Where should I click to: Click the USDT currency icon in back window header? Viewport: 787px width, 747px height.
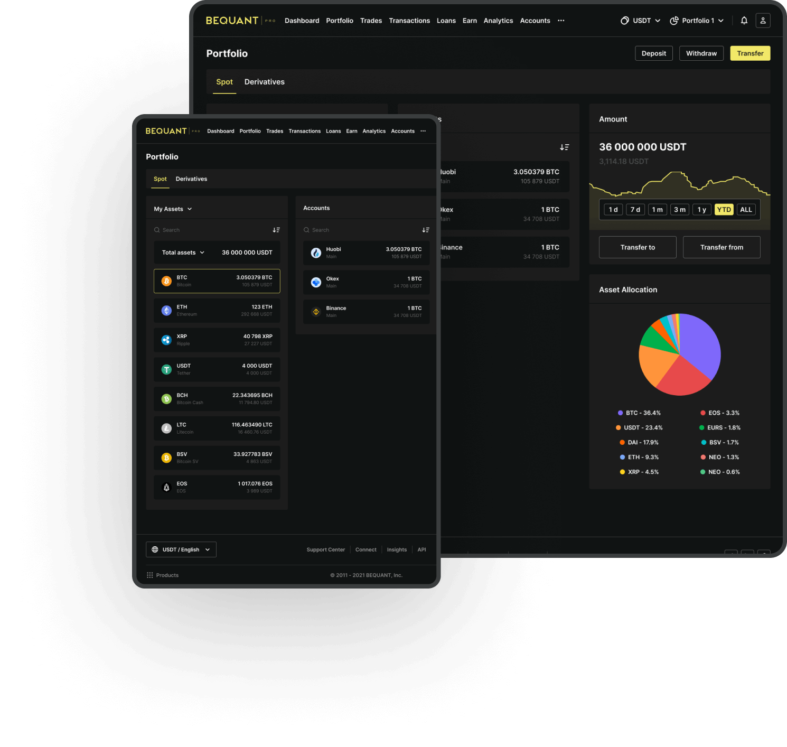pyautogui.click(x=625, y=21)
